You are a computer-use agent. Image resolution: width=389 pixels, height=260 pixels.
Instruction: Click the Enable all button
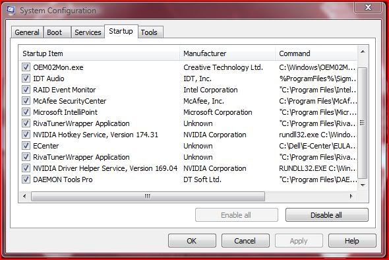[237, 215]
